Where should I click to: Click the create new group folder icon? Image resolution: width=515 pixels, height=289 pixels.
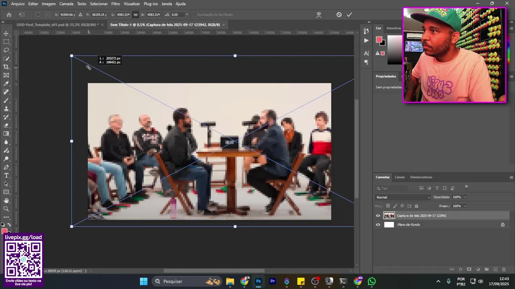tap(486, 269)
